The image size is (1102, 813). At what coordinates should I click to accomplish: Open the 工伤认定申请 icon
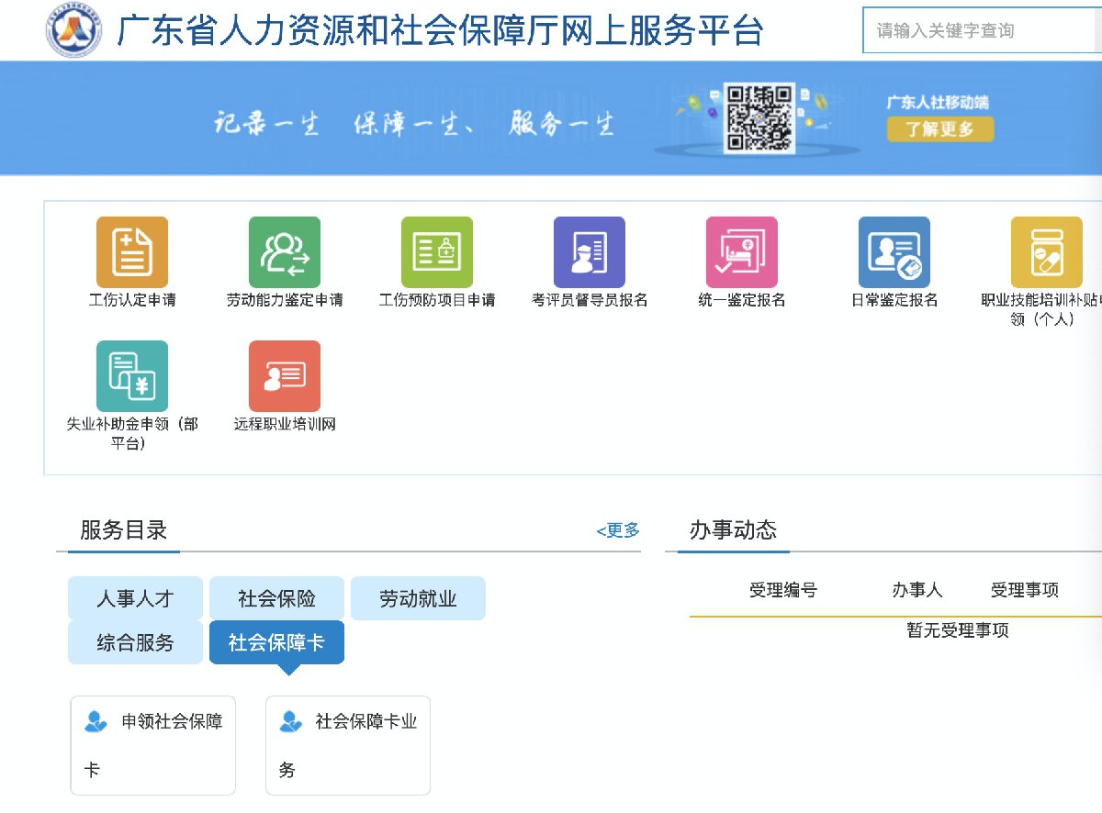[132, 252]
